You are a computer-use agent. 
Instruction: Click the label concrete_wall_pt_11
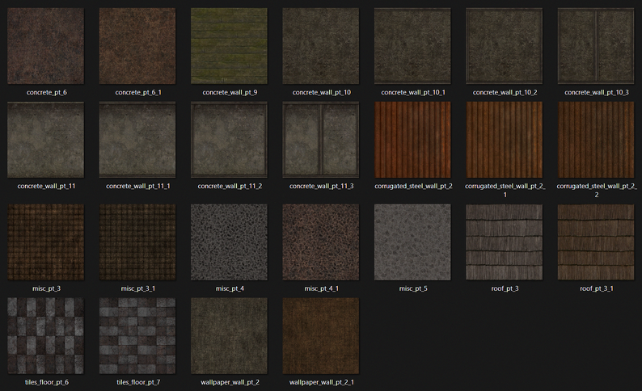(x=46, y=186)
